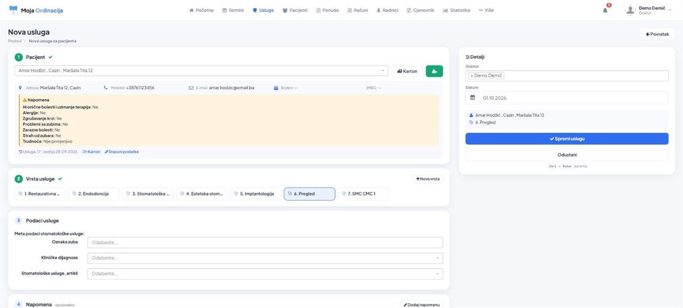Open the Dopuni podatke link
683x308 pixels.
pyautogui.click(x=122, y=152)
